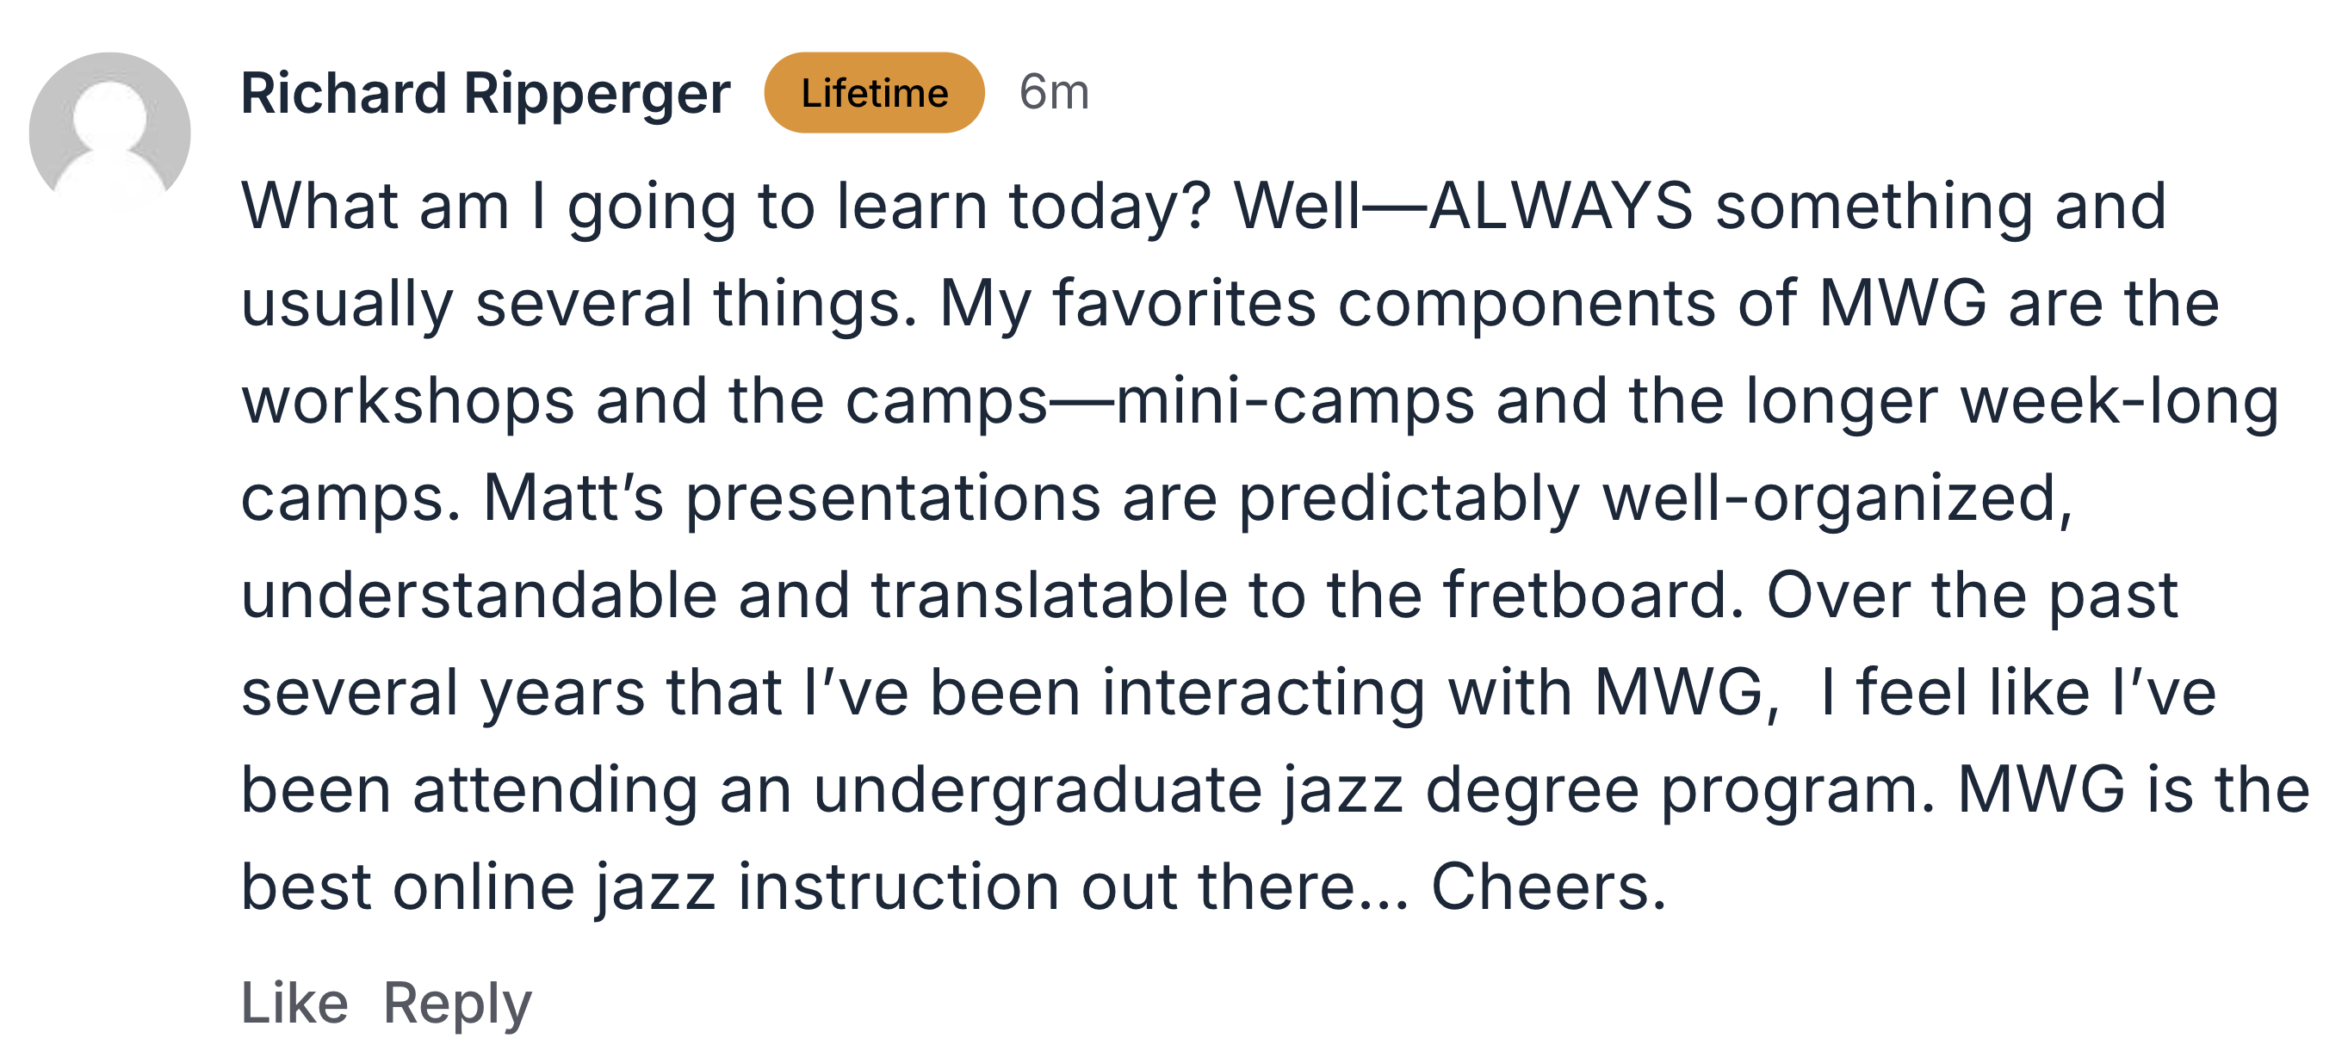Click 'usually several things' in the comment
2348x1057 pixels.
click(579, 305)
